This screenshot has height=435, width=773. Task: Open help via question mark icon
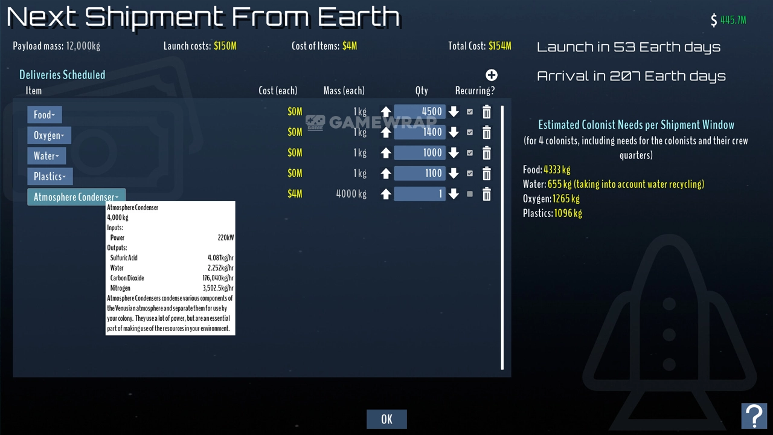[754, 416]
